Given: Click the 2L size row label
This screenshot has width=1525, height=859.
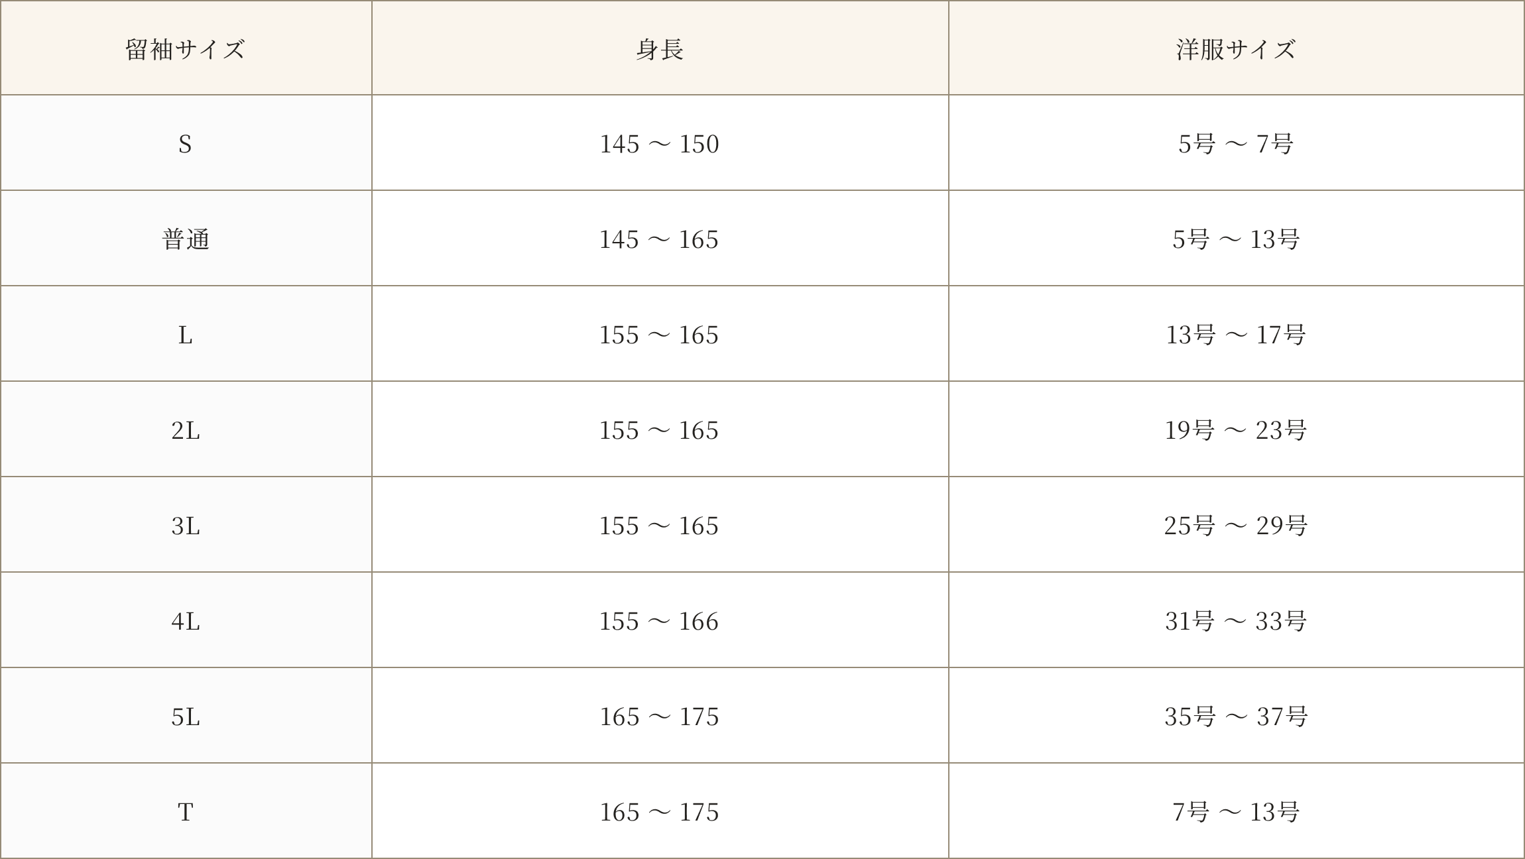Looking at the screenshot, I should [186, 429].
